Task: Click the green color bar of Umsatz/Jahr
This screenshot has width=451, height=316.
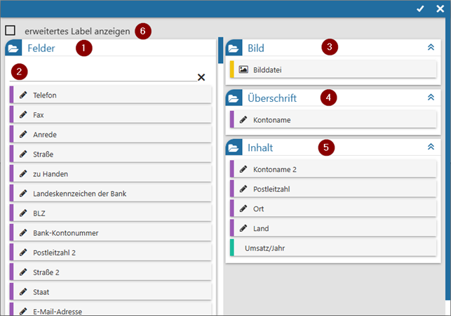Action: (232, 247)
